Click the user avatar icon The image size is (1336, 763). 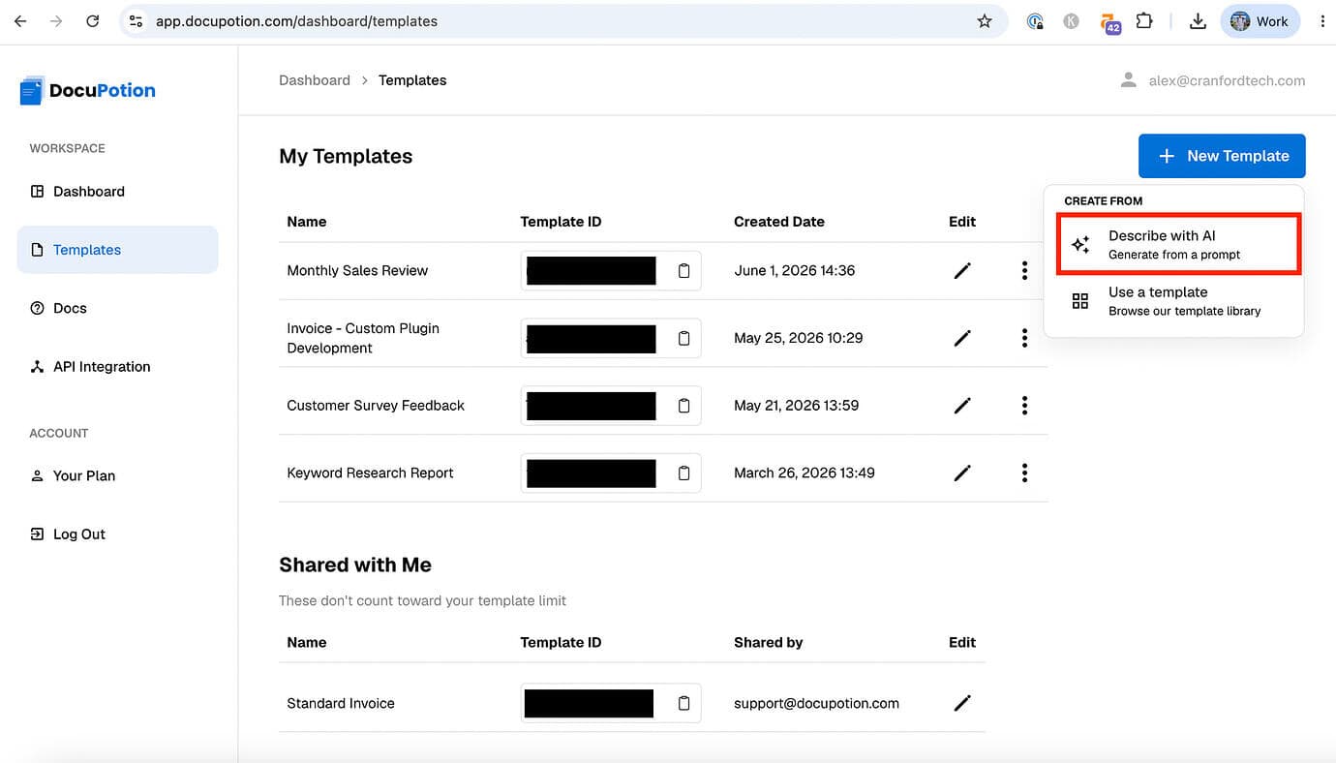click(x=1128, y=80)
